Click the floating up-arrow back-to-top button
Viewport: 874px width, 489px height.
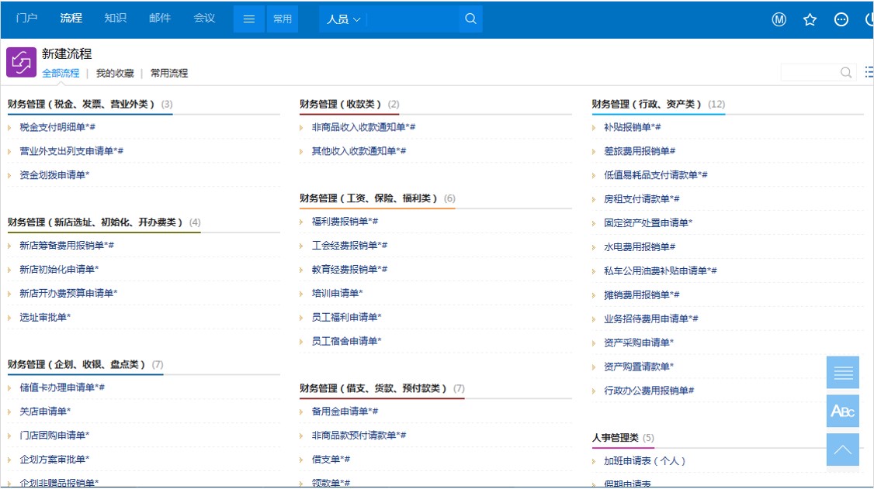pyautogui.click(x=843, y=449)
